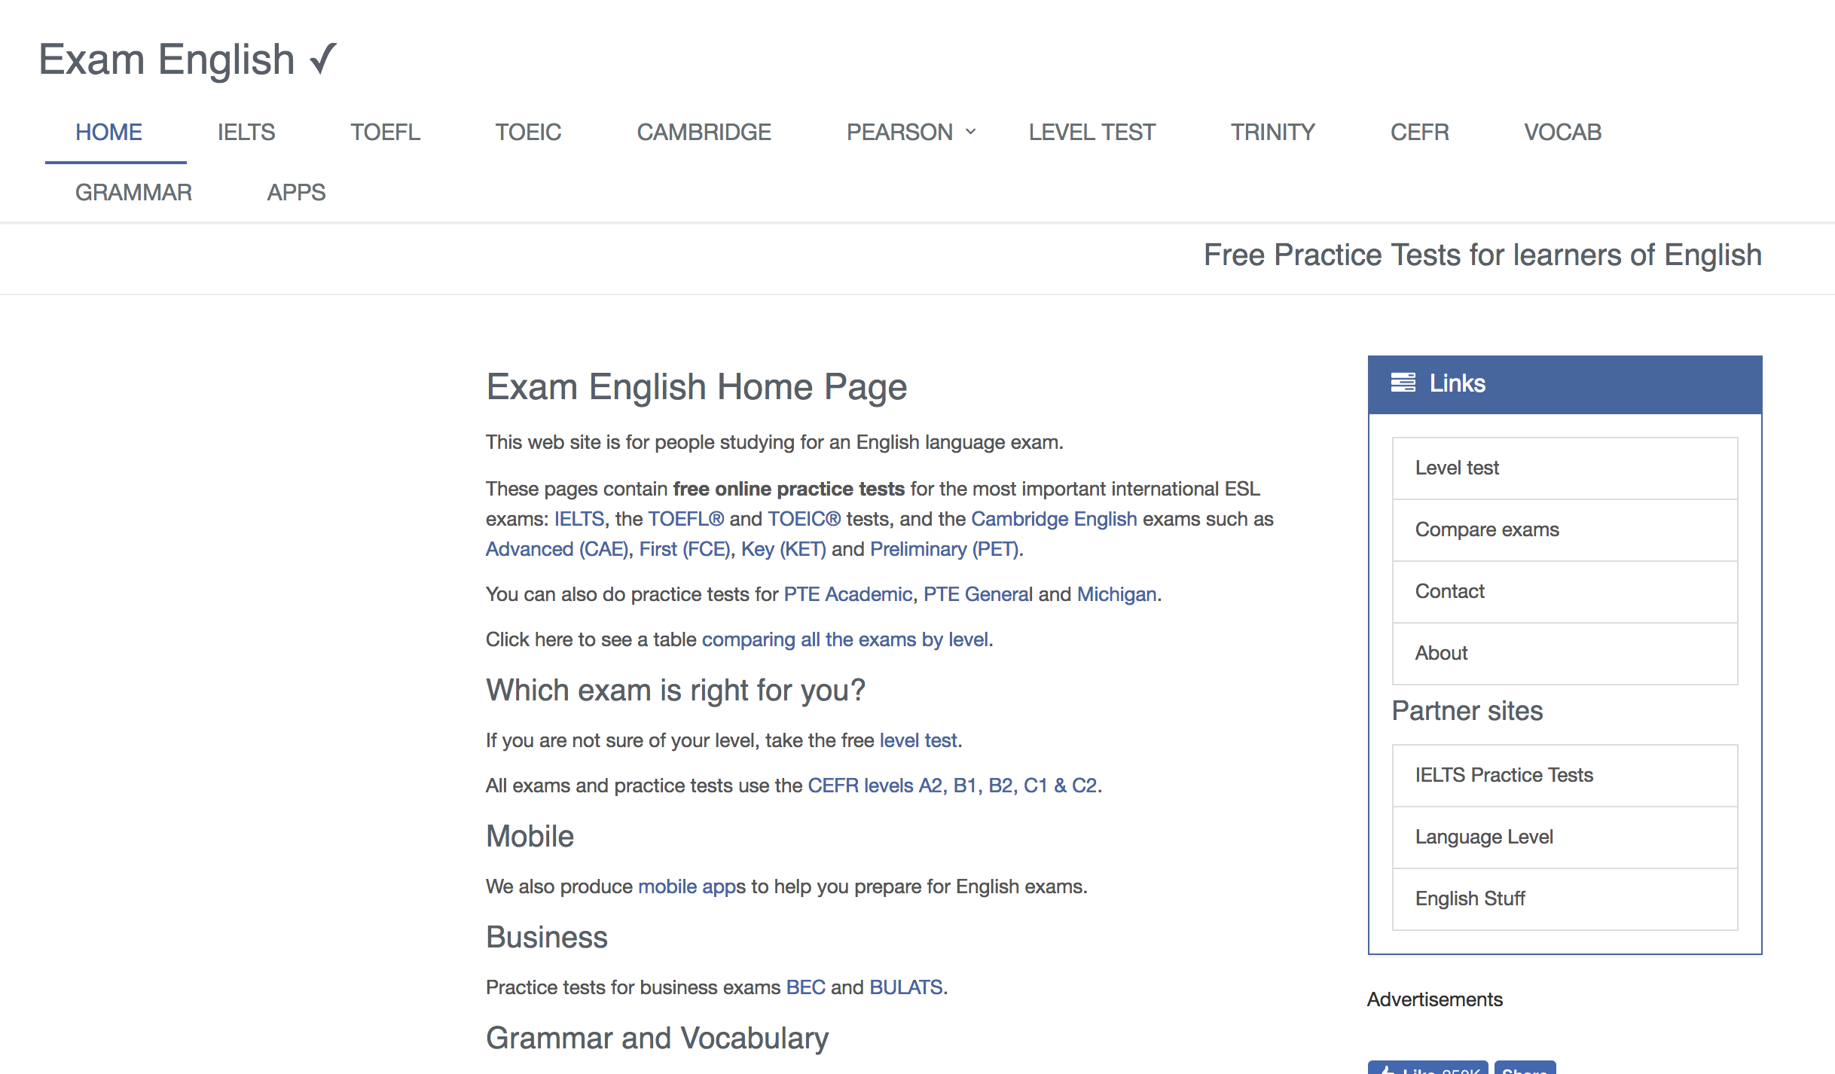Open the English Stuff partner link
Screen dimensions: 1835x1074
[x=1470, y=899]
